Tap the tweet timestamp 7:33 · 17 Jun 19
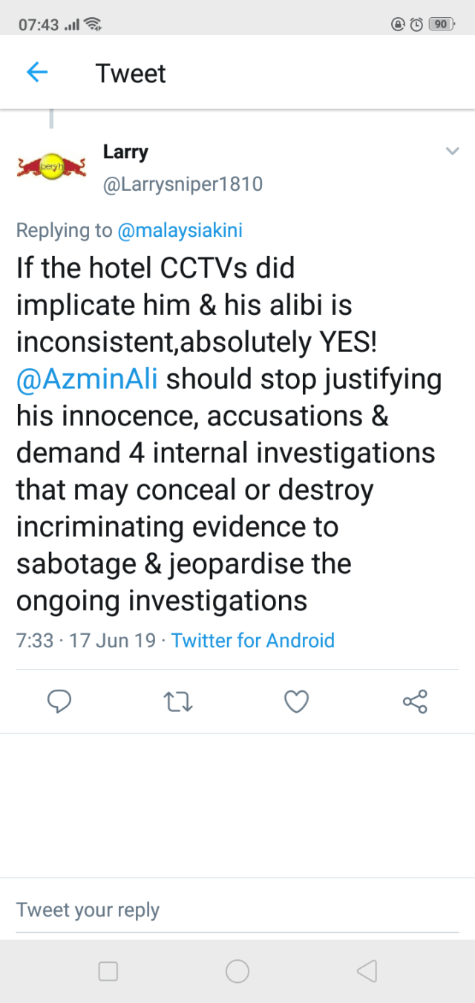This screenshot has height=1003, width=475. pos(86,640)
